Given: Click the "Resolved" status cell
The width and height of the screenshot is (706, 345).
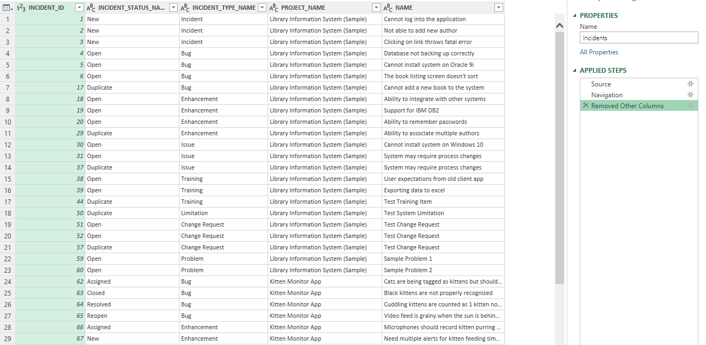Looking at the screenshot, I should [132, 304].
